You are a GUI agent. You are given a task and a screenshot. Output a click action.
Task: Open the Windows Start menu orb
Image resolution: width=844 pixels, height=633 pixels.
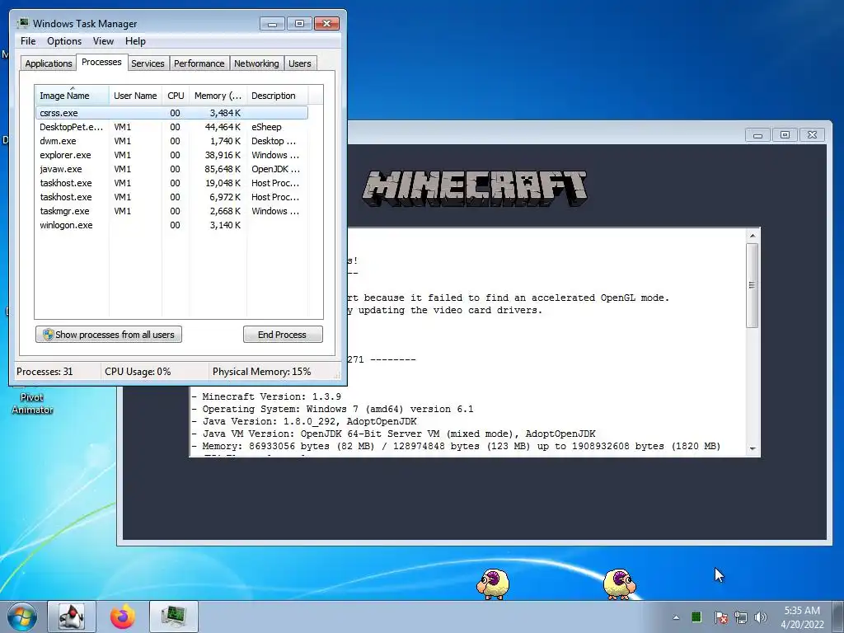click(22, 617)
